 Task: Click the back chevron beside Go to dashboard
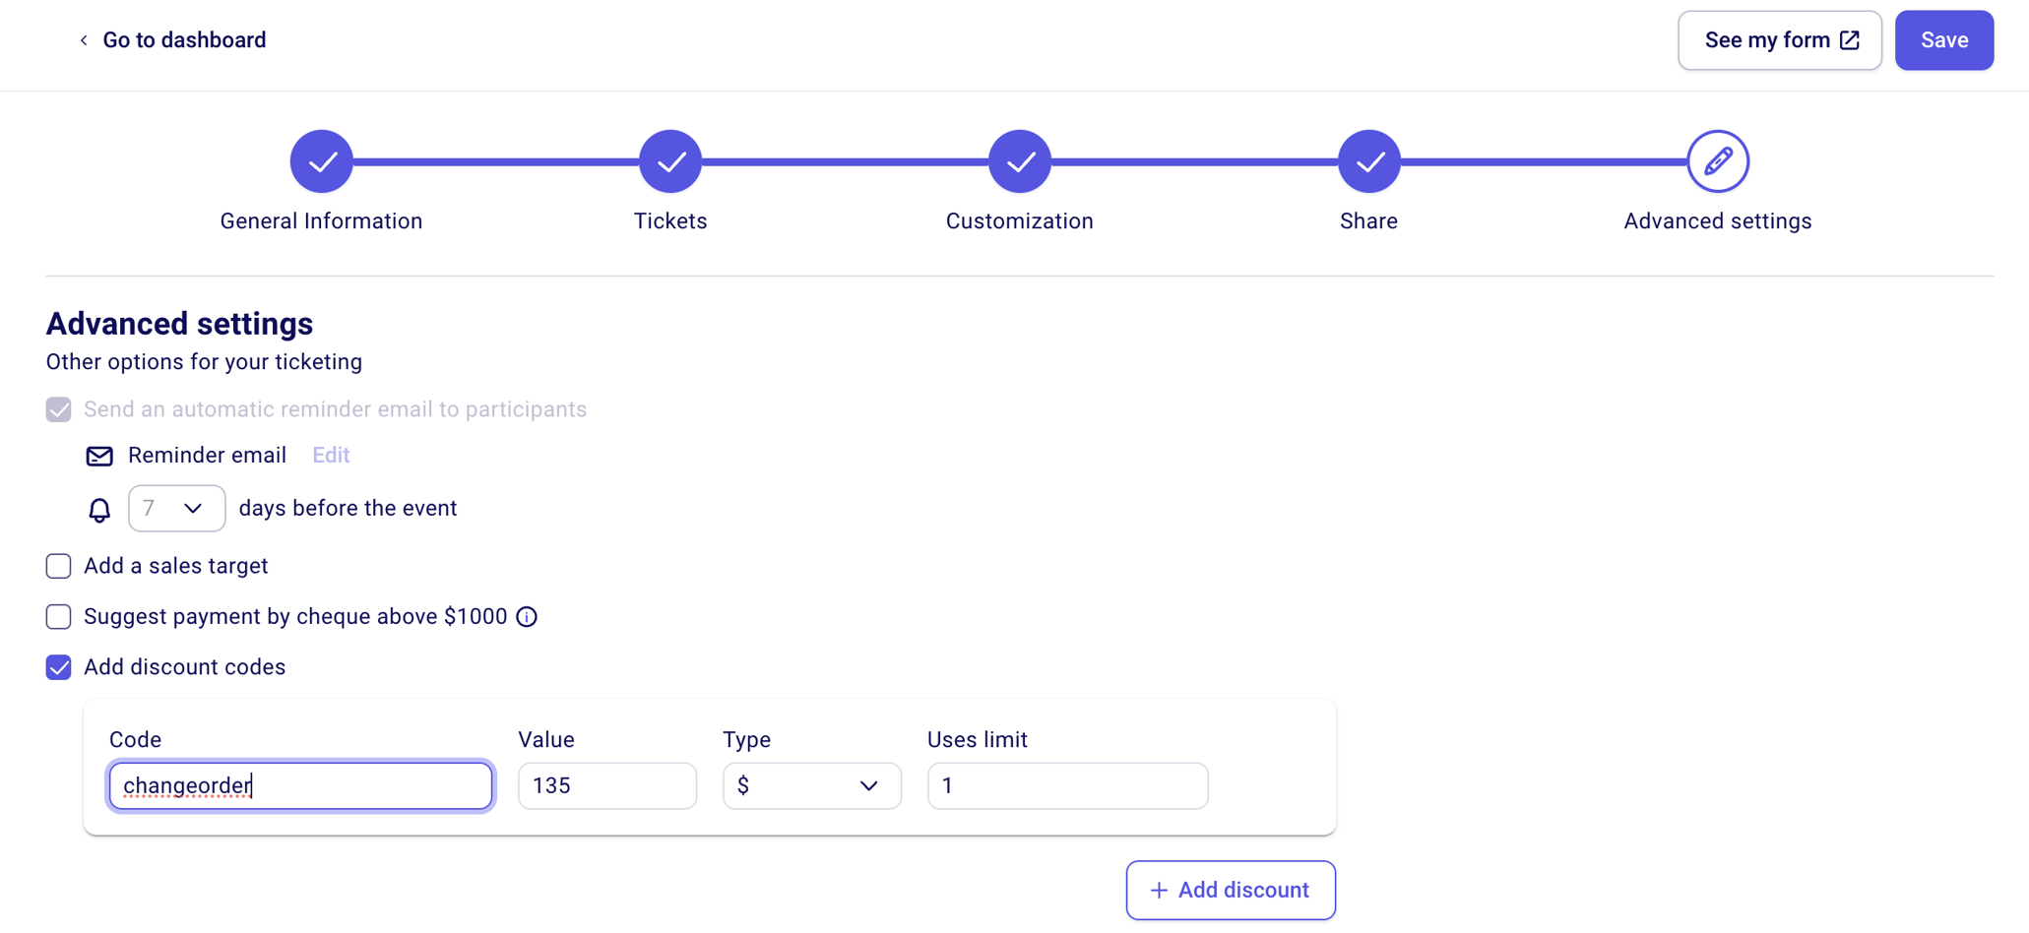coord(83,40)
